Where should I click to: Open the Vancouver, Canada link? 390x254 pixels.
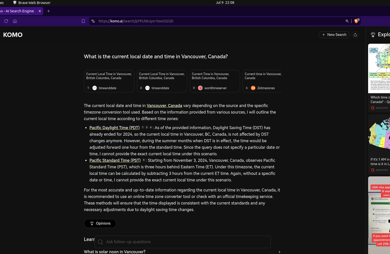point(164,106)
